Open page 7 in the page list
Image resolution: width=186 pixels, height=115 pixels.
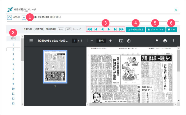[x=13, y=74]
